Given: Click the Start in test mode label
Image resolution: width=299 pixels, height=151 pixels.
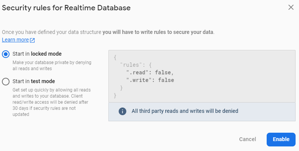Looking at the screenshot, I should tap(34, 81).
